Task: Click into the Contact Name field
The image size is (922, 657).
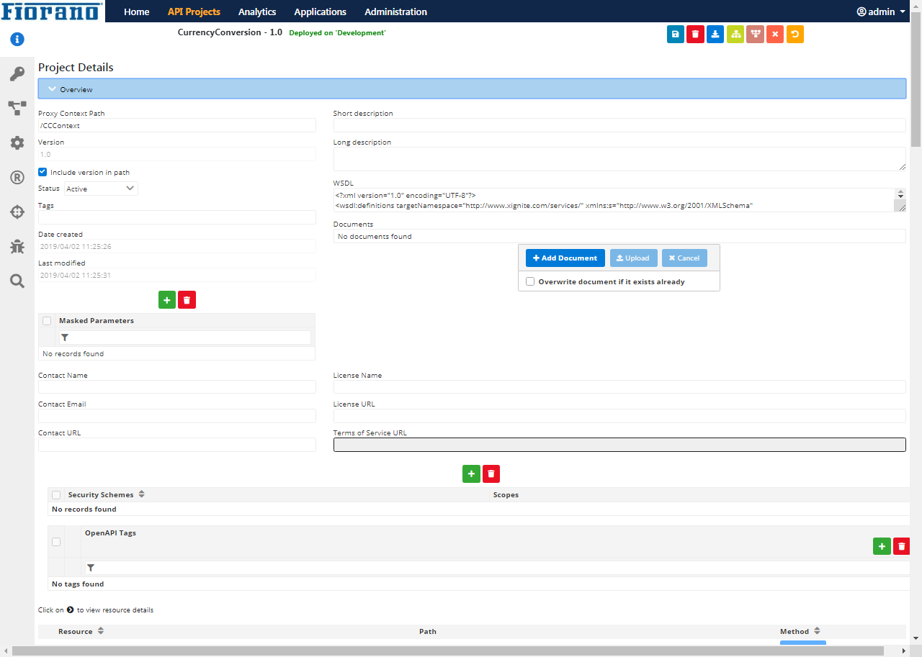Action: click(x=177, y=387)
